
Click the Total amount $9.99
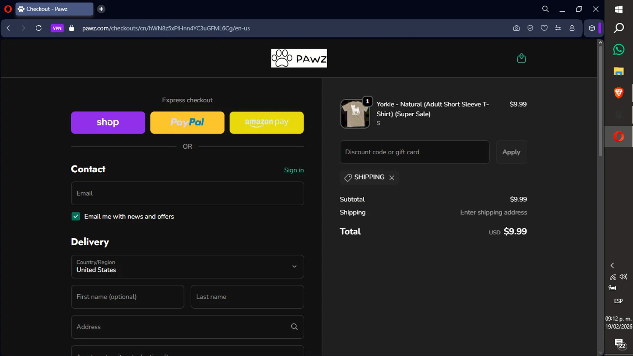[515, 231]
